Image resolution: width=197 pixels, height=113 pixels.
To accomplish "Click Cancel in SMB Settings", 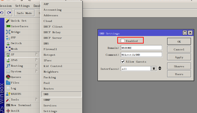I will (179, 49).
